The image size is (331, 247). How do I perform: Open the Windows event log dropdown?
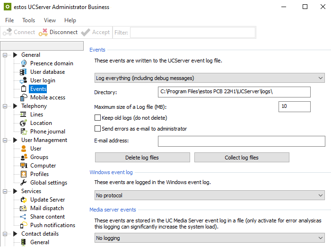[209, 195]
